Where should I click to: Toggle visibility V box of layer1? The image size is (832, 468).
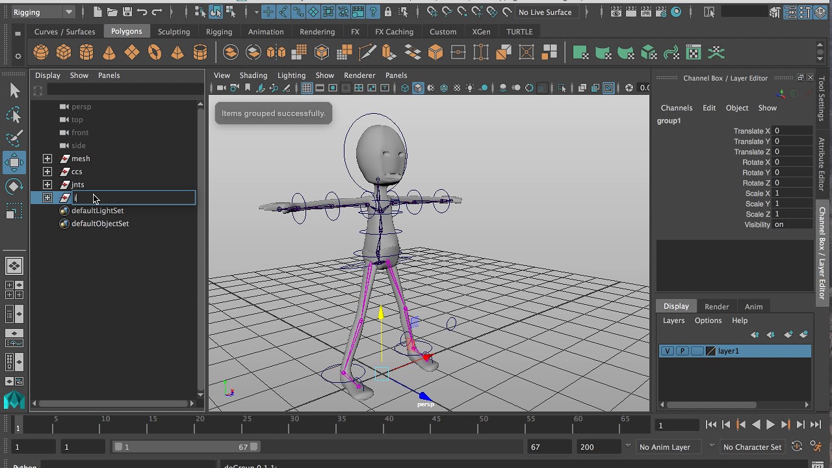[667, 351]
